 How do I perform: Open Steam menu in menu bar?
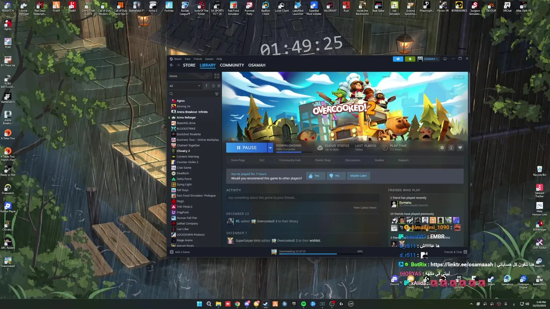(177, 59)
